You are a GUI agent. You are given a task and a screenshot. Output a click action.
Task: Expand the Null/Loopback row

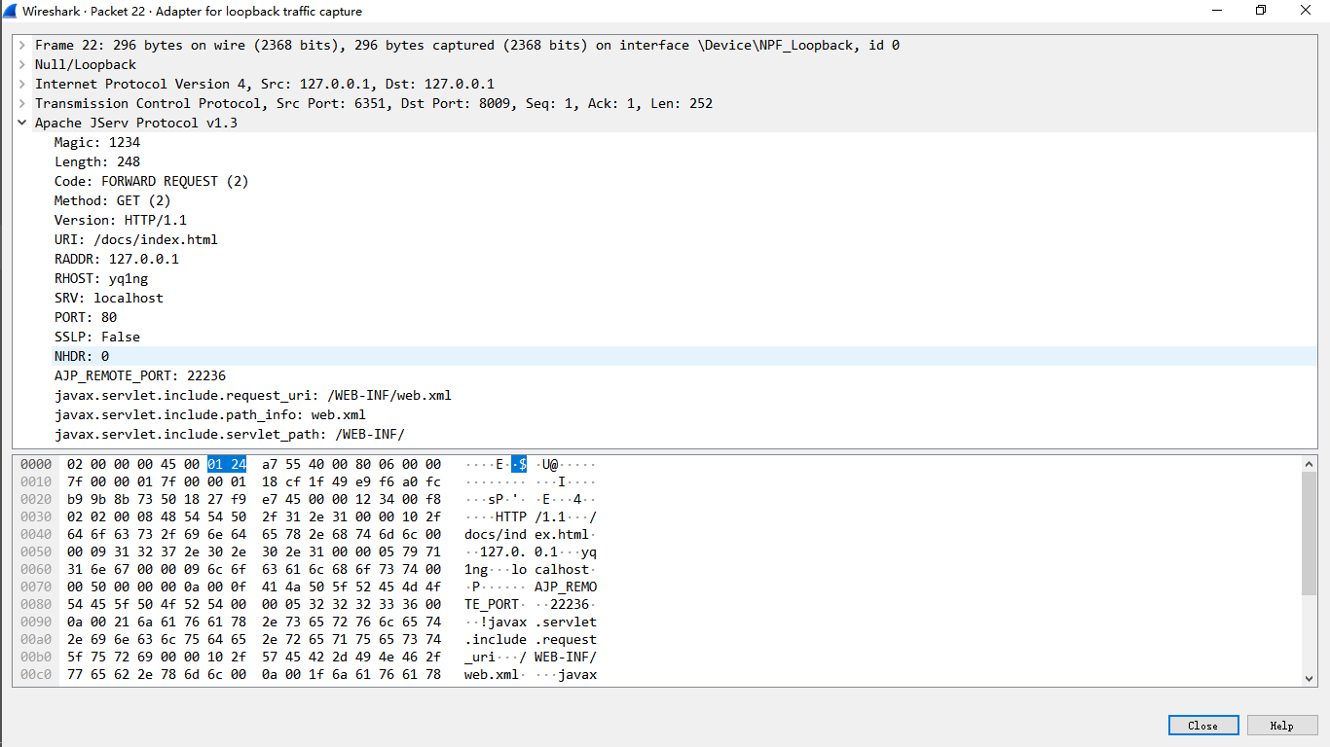click(x=21, y=64)
